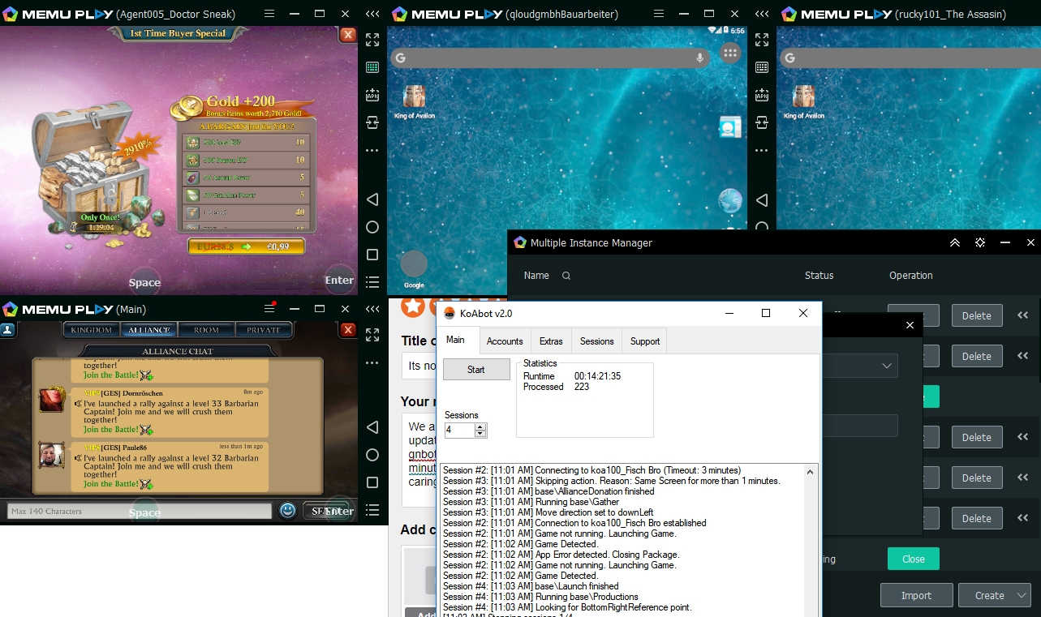
Task: Open the Sessions tab in KoAbot
Action: (x=596, y=341)
